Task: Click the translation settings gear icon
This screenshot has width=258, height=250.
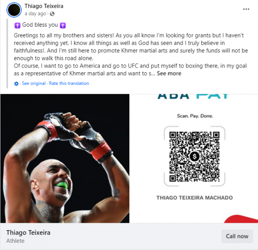Action: [x=16, y=83]
